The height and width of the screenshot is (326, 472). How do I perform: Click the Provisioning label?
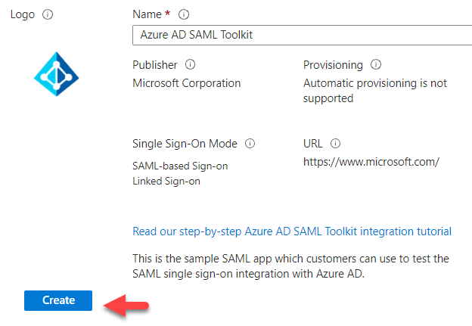coord(333,65)
